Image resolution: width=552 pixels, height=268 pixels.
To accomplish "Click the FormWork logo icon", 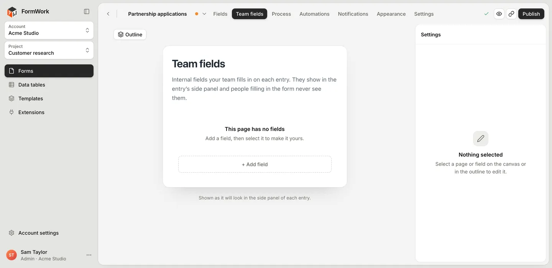I will [x=12, y=12].
